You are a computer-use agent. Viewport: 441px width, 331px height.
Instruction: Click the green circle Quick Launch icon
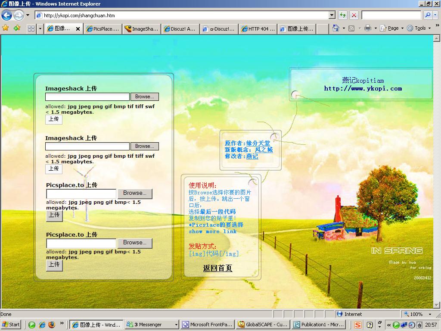click(32, 325)
